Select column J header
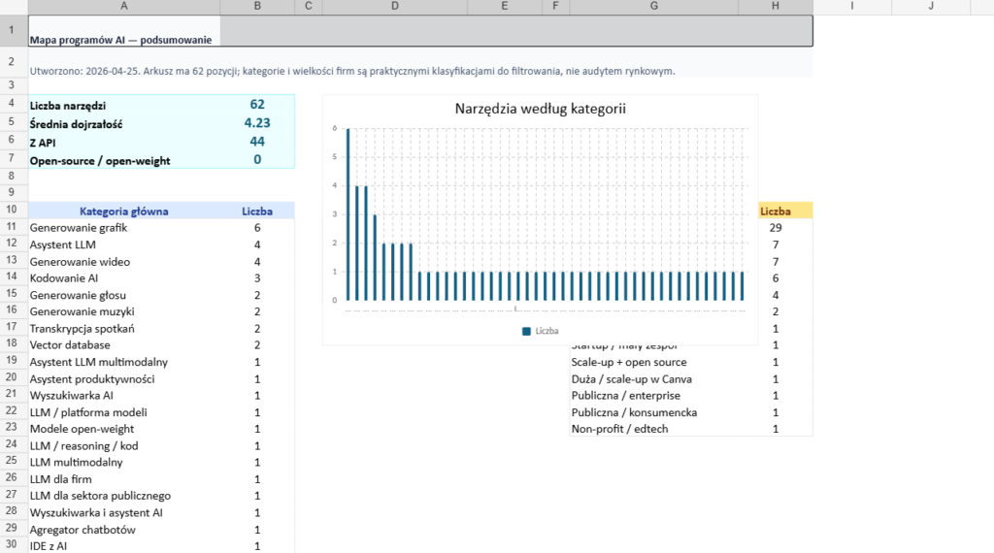Screen dimensions: 994x553 click(930, 7)
